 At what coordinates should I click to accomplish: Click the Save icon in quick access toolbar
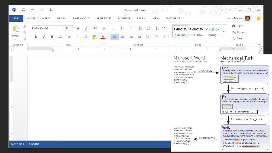point(24,10)
